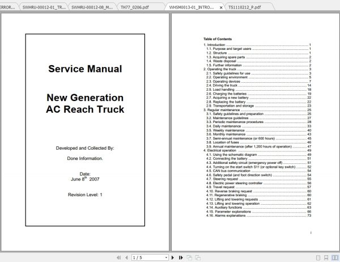340x262 pixels.
Task: Click the 'Revision Level: 1' text
Action: click(x=85, y=195)
